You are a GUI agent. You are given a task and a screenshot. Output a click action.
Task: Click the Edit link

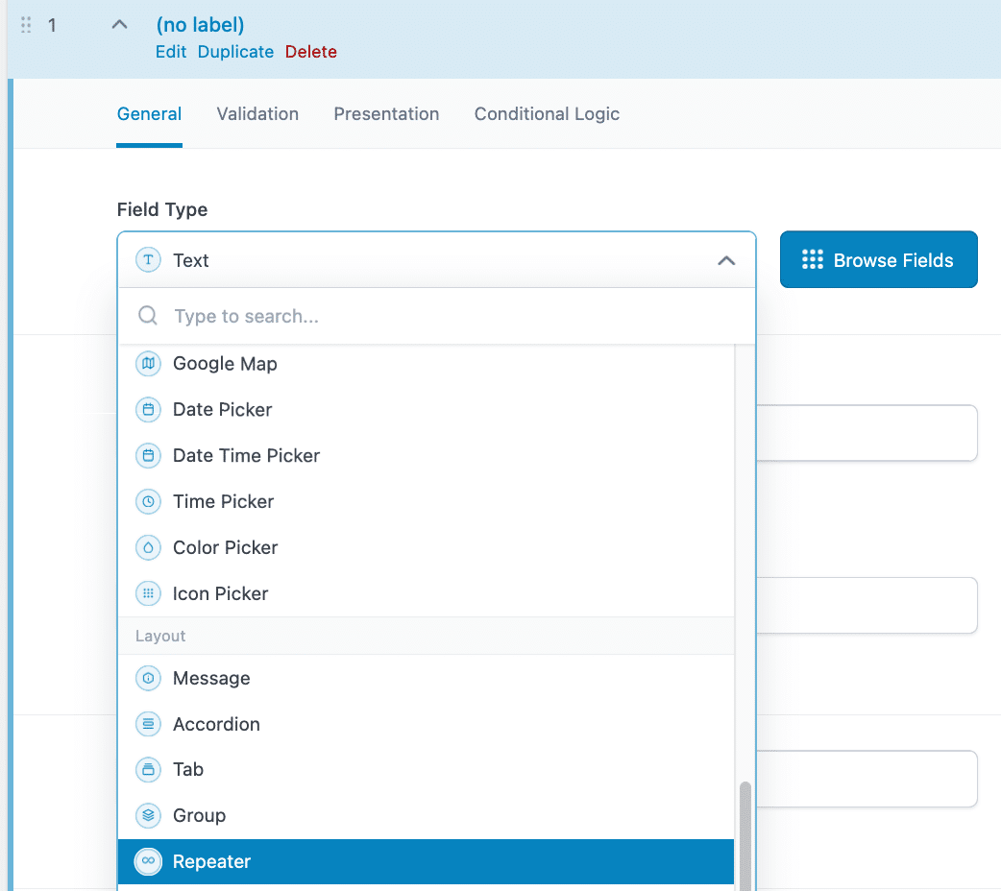click(171, 52)
